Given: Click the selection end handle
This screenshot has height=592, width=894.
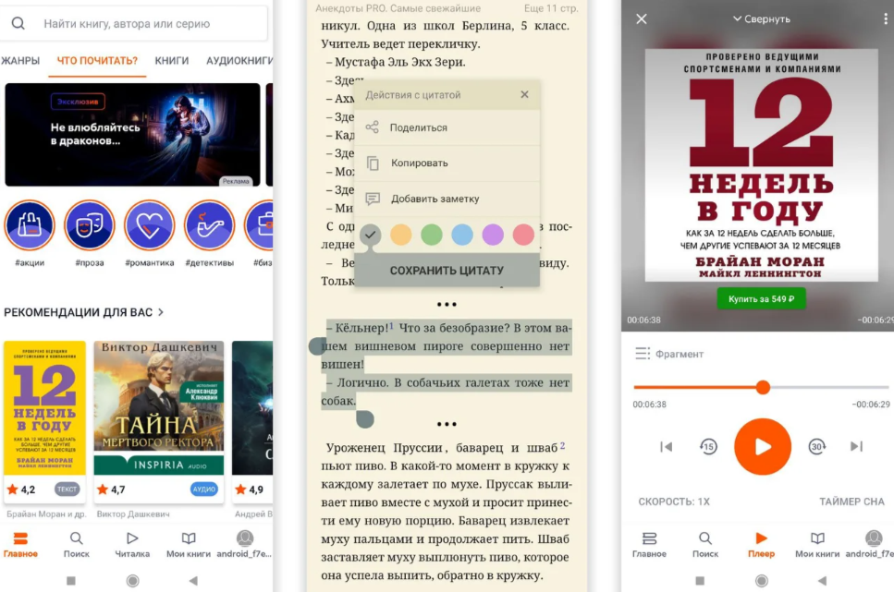Looking at the screenshot, I should [365, 419].
